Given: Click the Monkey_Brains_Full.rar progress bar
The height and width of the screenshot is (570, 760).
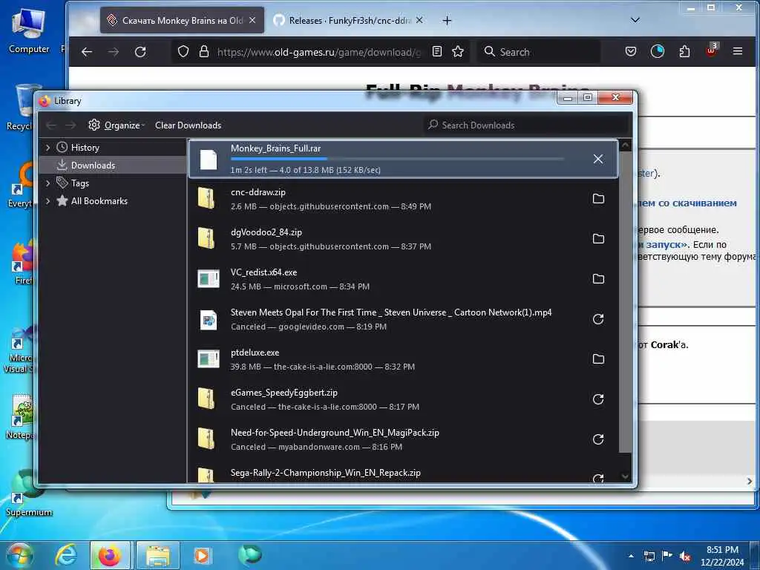Looking at the screenshot, I should click(x=398, y=159).
